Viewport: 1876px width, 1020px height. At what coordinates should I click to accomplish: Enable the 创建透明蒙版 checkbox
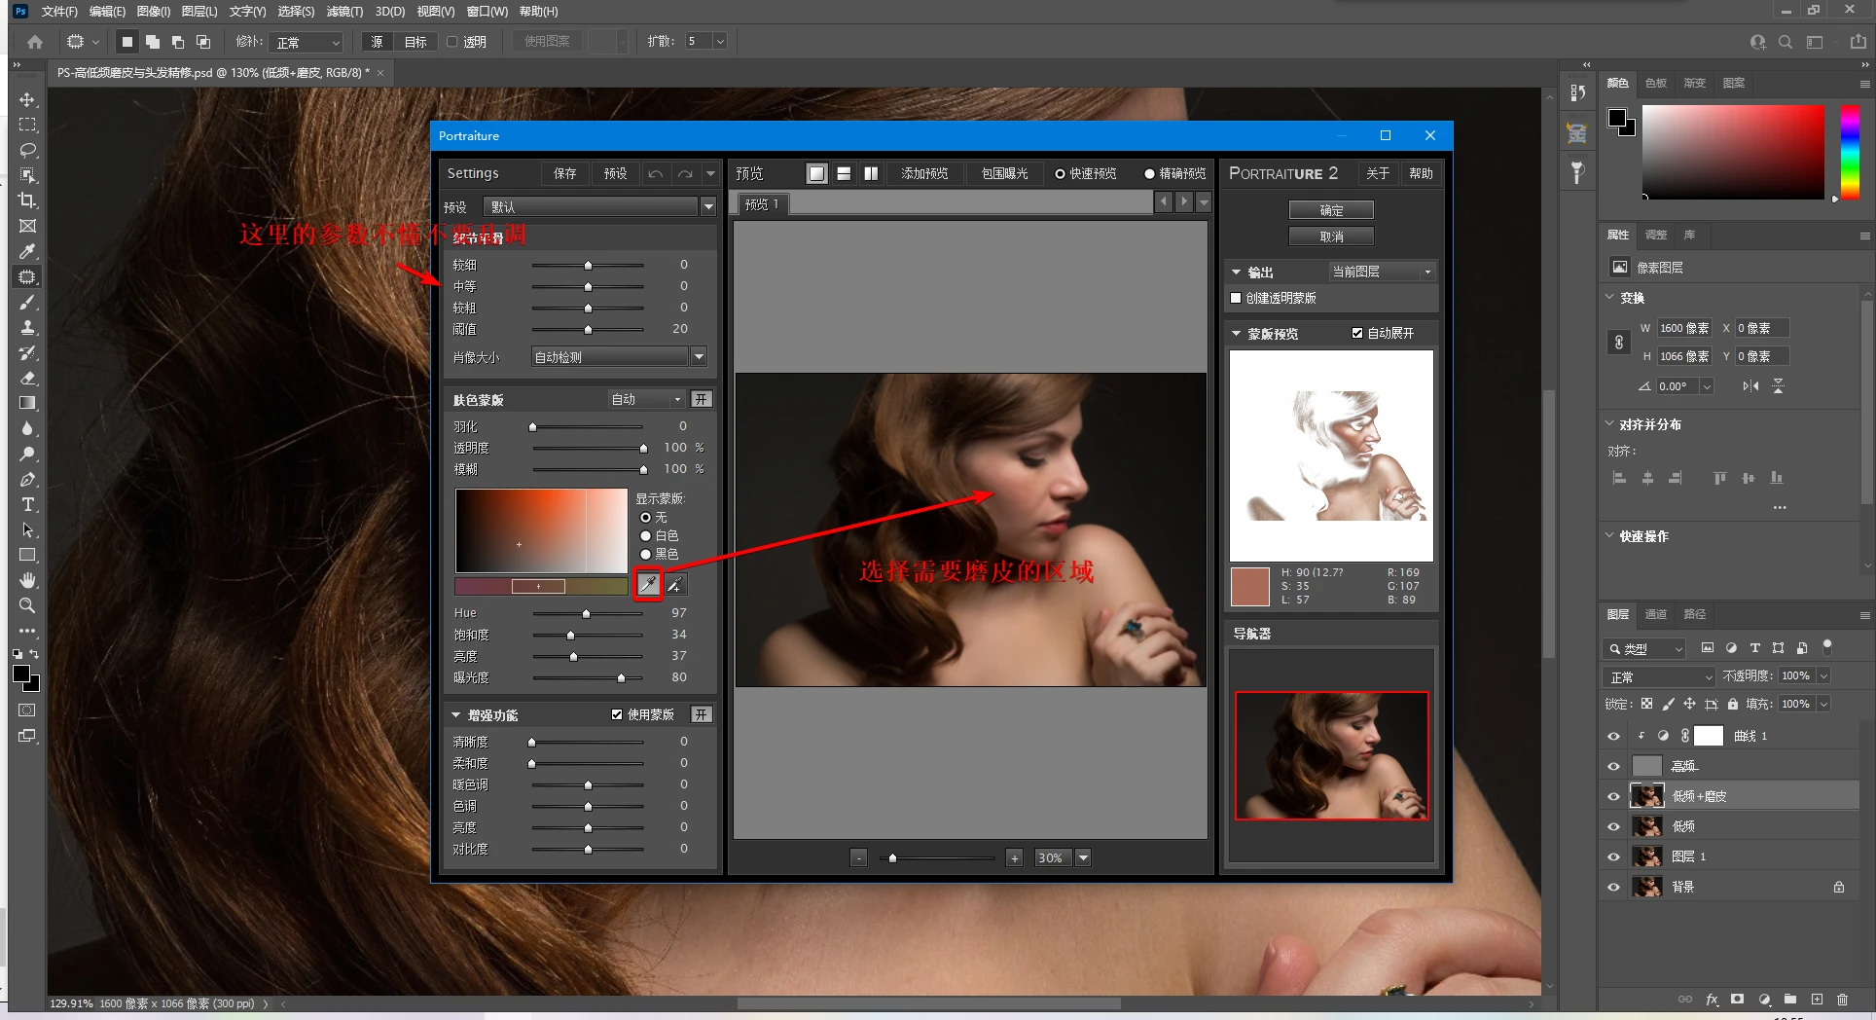1236,298
